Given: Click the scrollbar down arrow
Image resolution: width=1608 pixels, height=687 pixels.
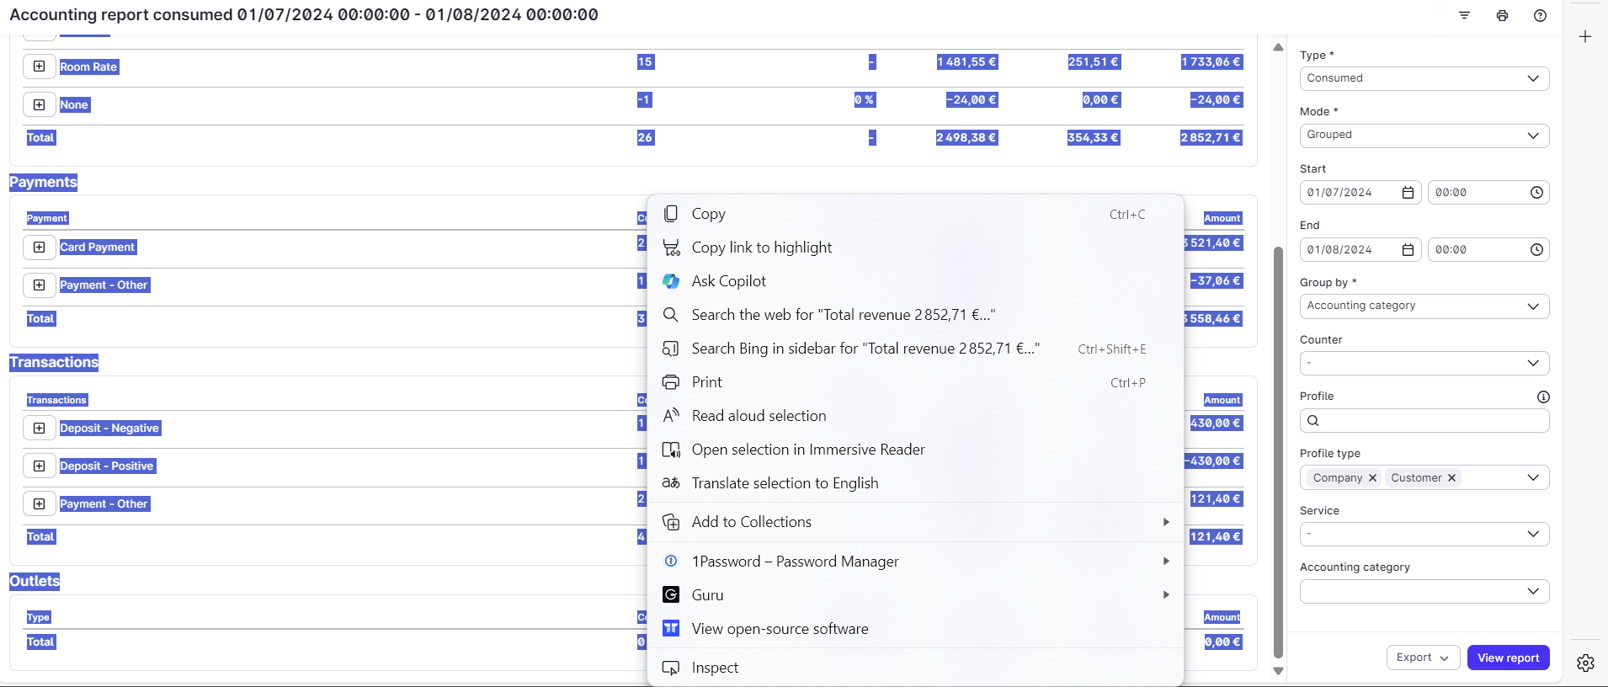Looking at the screenshot, I should [1278, 671].
